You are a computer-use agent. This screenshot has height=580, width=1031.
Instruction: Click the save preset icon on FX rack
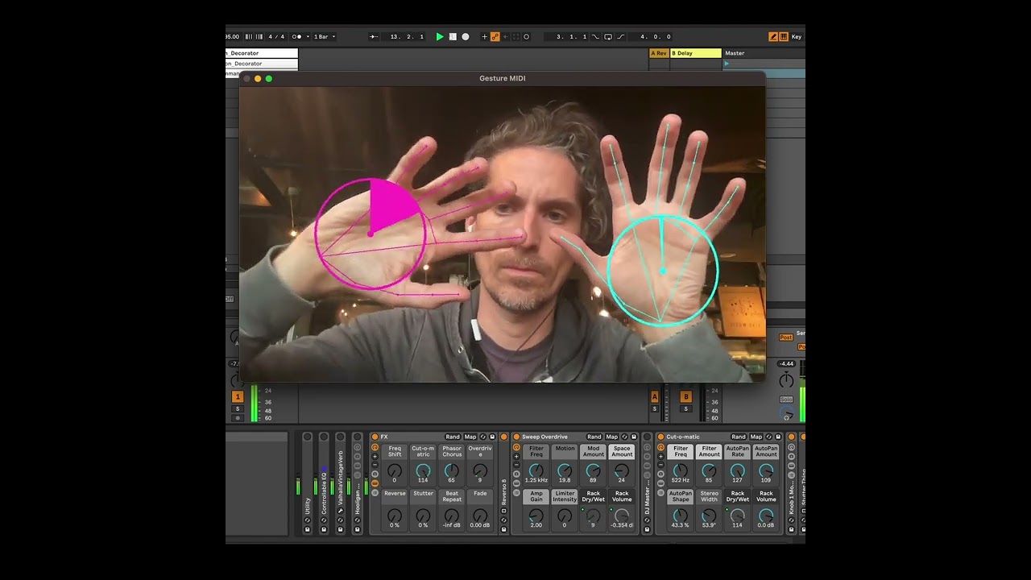(x=493, y=437)
